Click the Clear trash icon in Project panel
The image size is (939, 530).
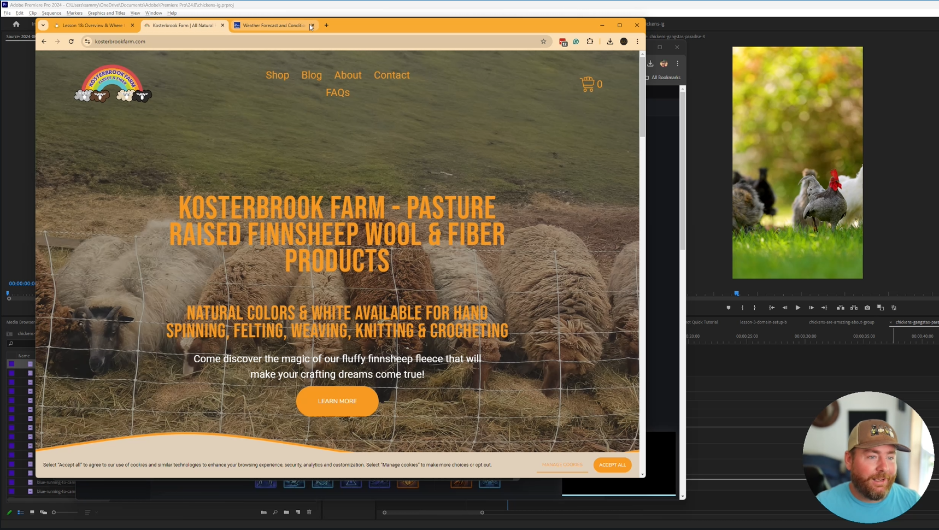[x=309, y=513]
